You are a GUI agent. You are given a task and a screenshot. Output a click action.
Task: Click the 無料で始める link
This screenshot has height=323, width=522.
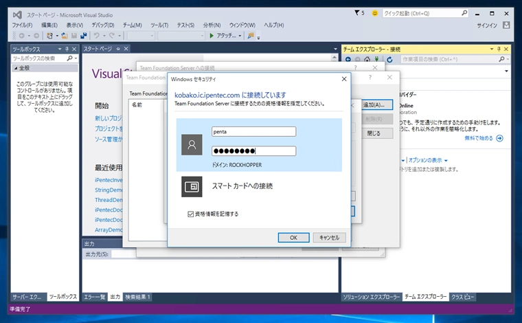pos(479,138)
